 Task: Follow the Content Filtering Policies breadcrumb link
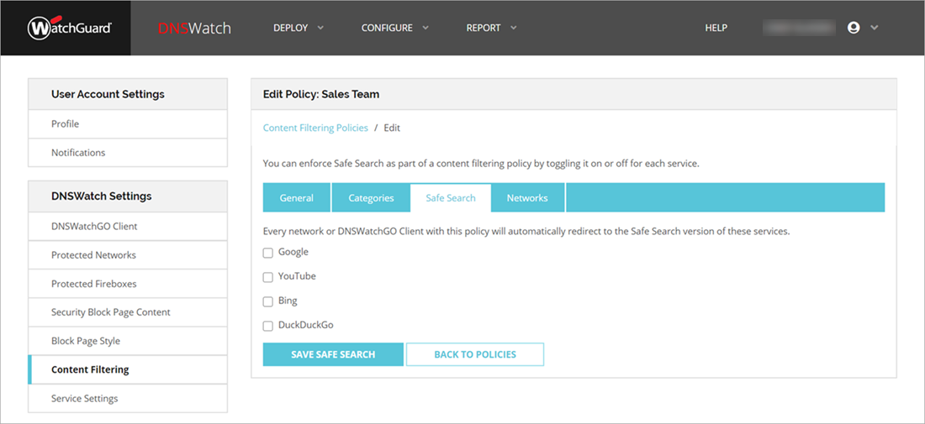(315, 128)
